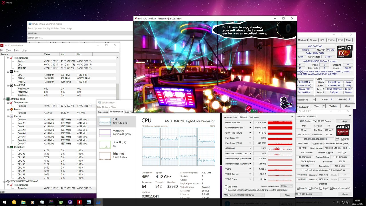Screen dimensions: 366x206
Task: Open the GPU selector dropdown in Sensors window
Action: click(x=244, y=195)
